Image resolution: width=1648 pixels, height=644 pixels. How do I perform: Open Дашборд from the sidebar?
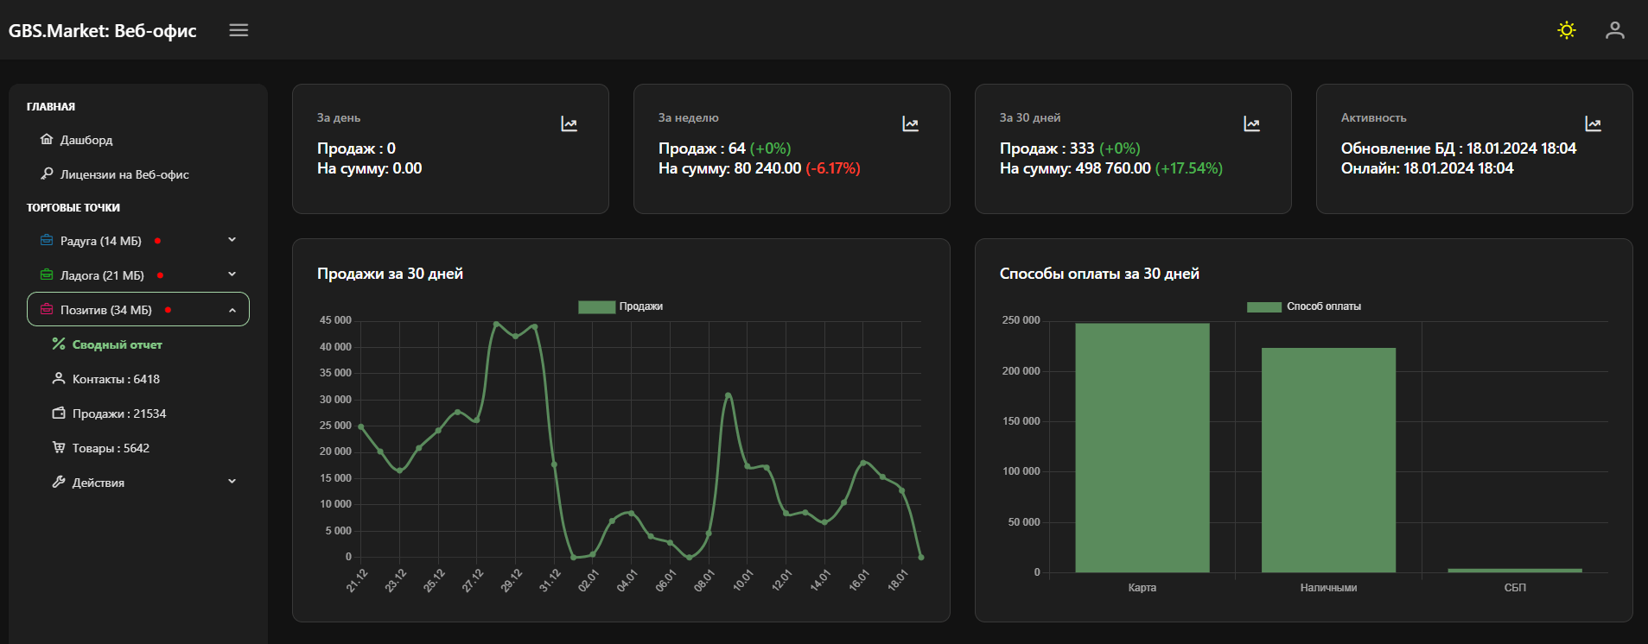click(x=86, y=140)
